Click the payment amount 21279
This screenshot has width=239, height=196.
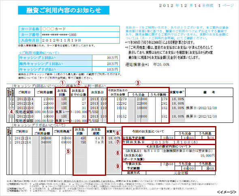(122, 99)
